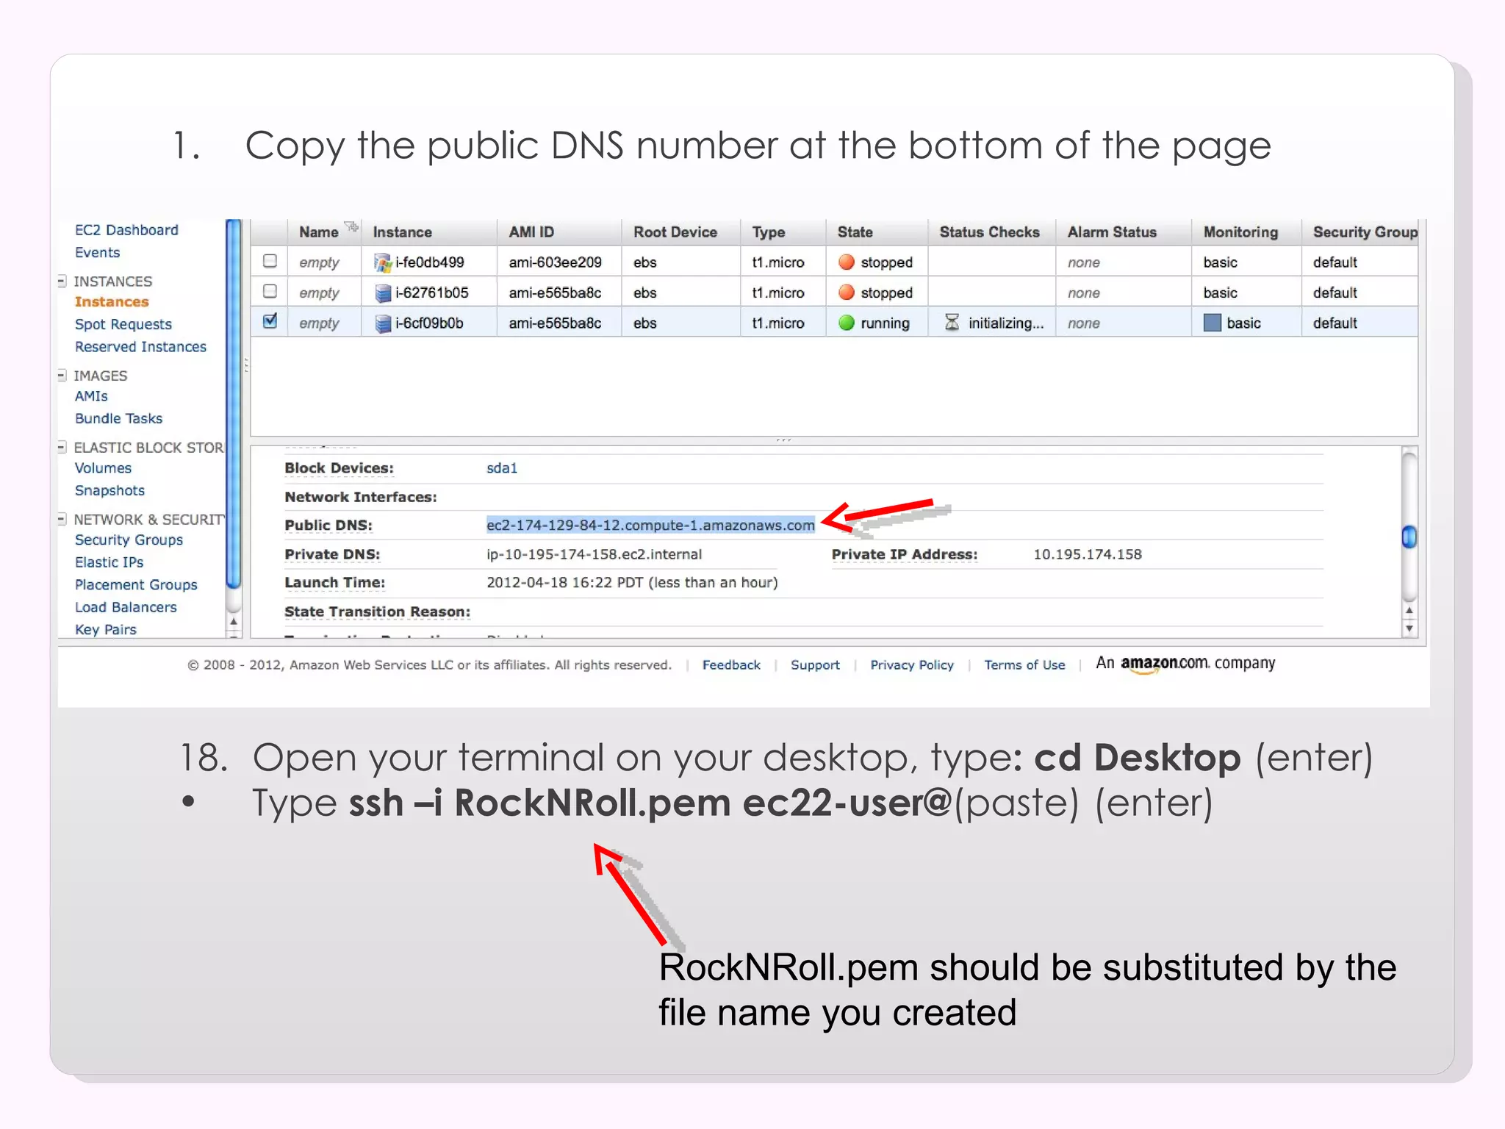Sort by Status Checks column header
Viewport: 1505px width, 1129px height.
coord(989,232)
